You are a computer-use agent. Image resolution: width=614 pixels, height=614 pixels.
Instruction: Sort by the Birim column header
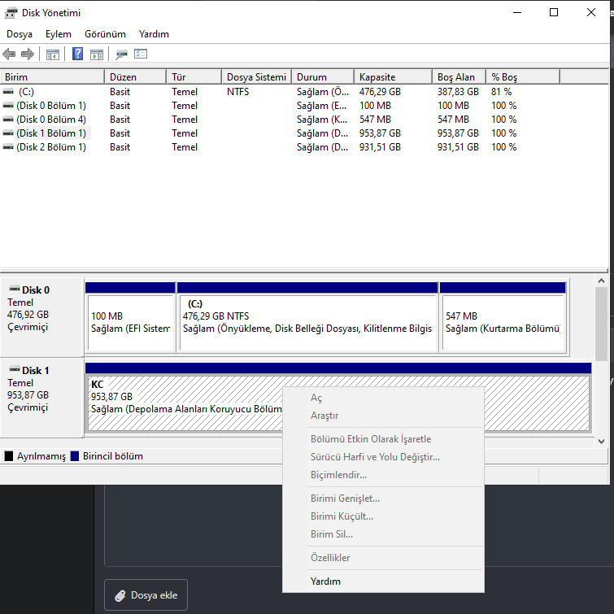coord(52,76)
